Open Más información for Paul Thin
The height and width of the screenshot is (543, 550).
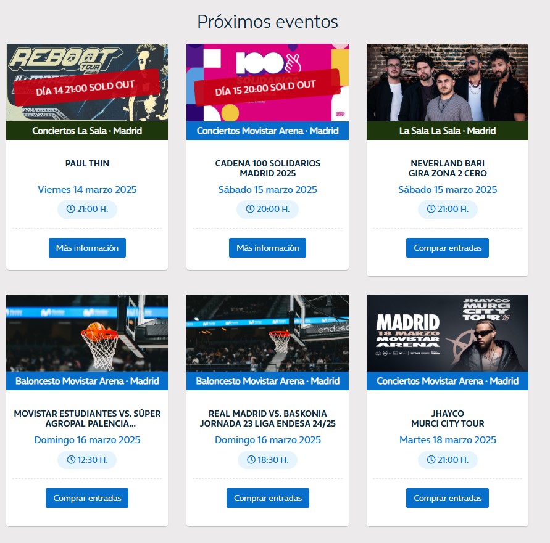point(87,248)
